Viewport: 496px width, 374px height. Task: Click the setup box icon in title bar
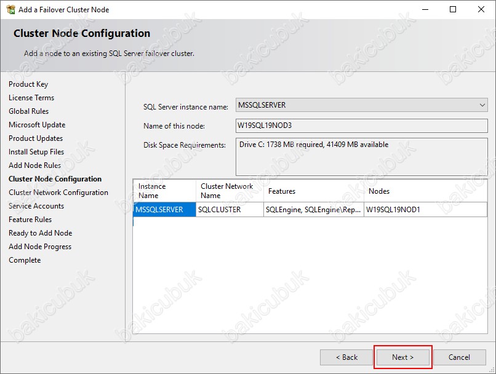tap(10, 9)
